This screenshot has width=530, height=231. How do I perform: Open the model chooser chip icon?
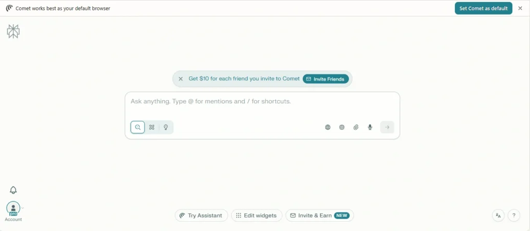click(342, 127)
